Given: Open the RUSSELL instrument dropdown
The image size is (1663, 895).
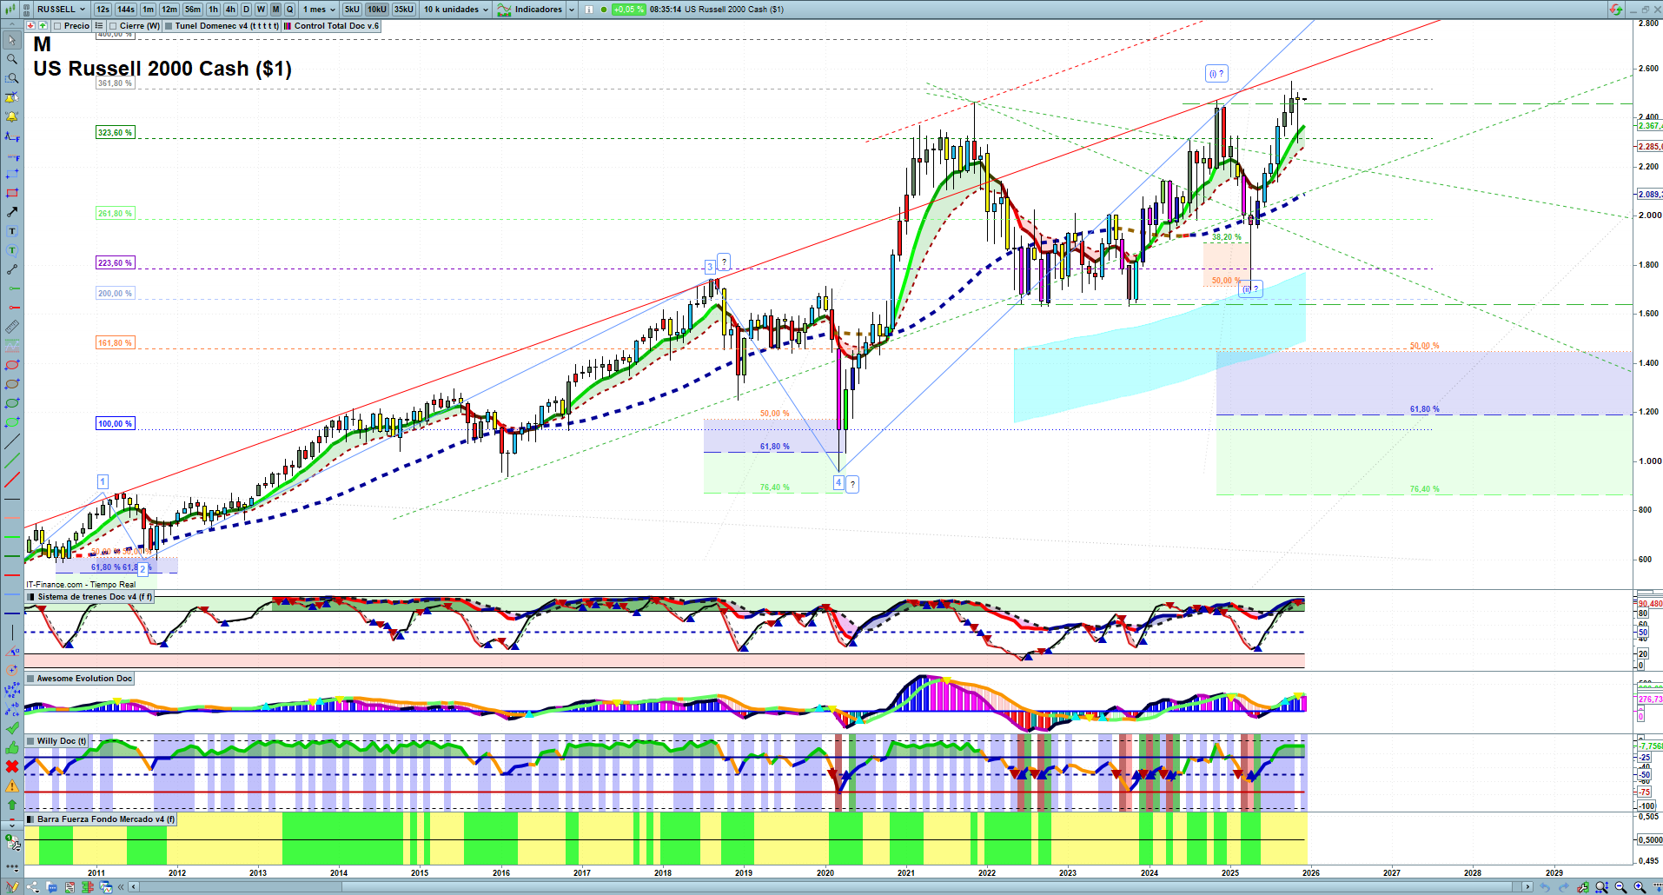Looking at the screenshot, I should [x=61, y=10].
